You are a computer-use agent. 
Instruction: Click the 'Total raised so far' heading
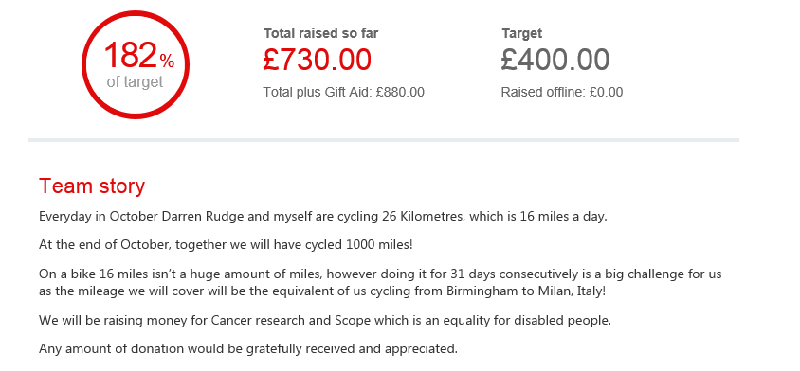click(x=321, y=34)
